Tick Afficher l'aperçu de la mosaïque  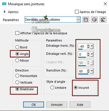point(17,33)
